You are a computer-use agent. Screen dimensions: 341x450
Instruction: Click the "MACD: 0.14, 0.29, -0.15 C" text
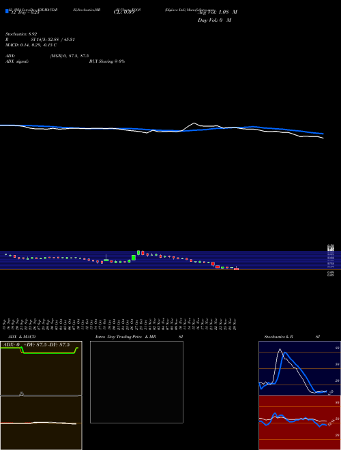(31, 45)
